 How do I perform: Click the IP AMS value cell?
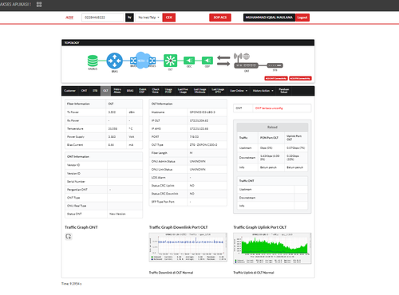tap(207, 128)
